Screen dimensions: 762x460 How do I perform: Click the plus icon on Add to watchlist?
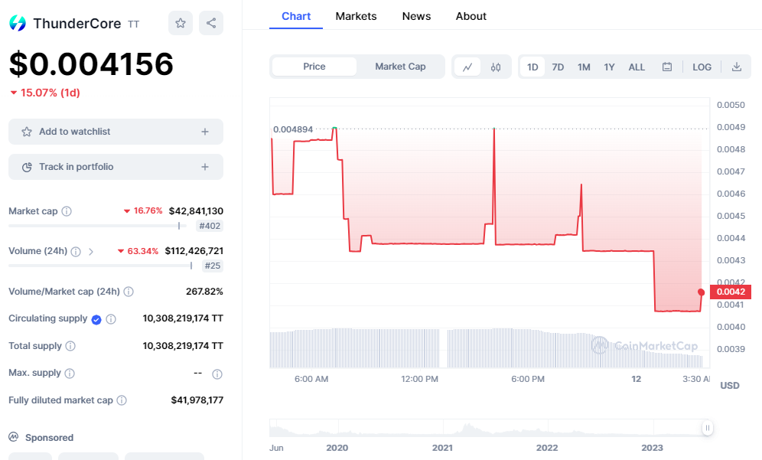(205, 132)
